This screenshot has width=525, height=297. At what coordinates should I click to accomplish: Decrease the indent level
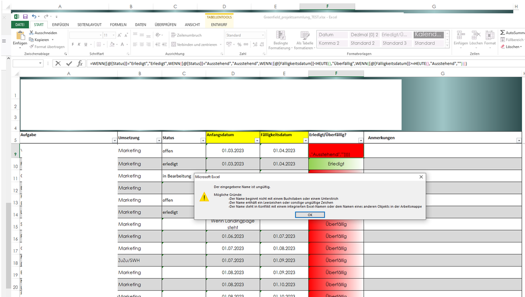pyautogui.click(x=158, y=44)
